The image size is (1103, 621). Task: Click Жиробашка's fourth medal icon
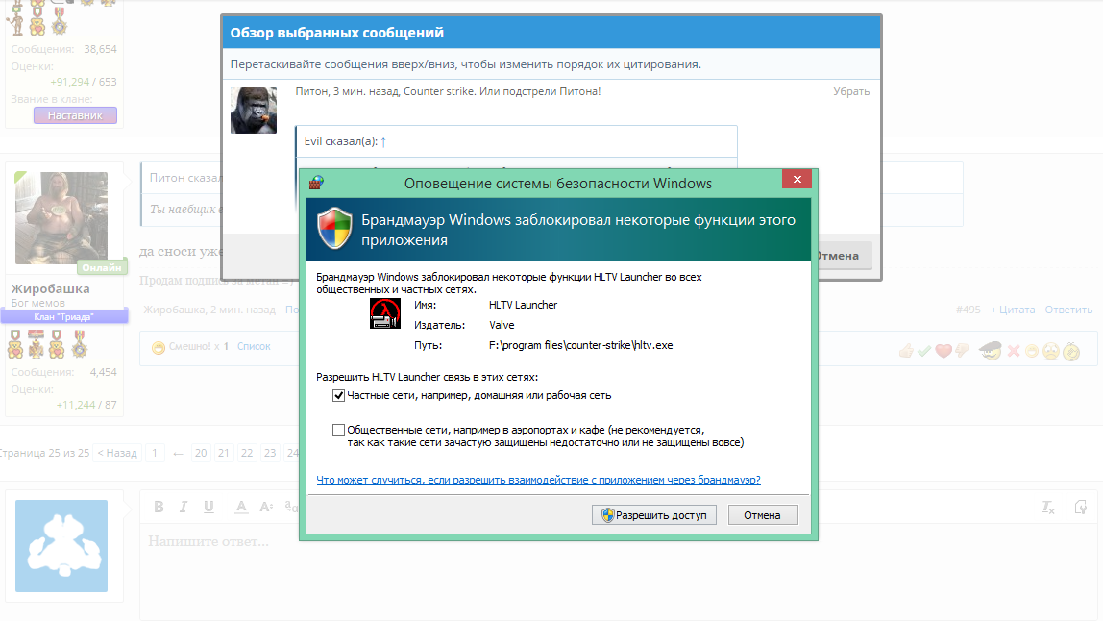click(x=79, y=344)
